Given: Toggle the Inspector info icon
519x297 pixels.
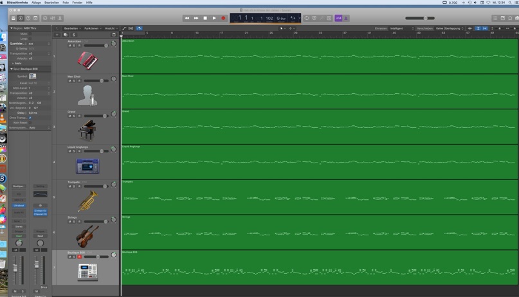Looking at the screenshot, I should coord(21,18).
